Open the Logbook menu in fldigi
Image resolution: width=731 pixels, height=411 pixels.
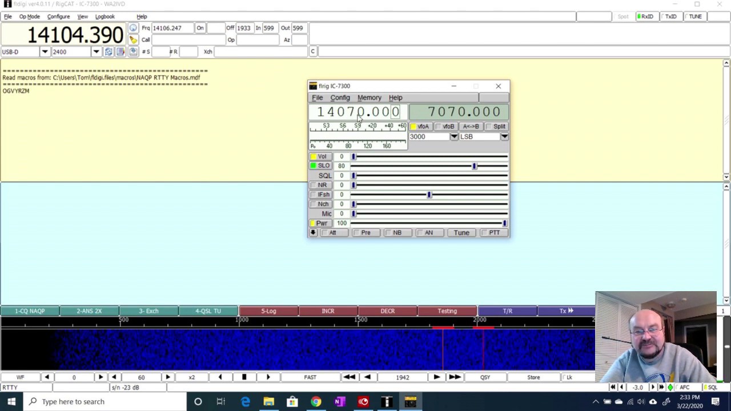pyautogui.click(x=105, y=17)
